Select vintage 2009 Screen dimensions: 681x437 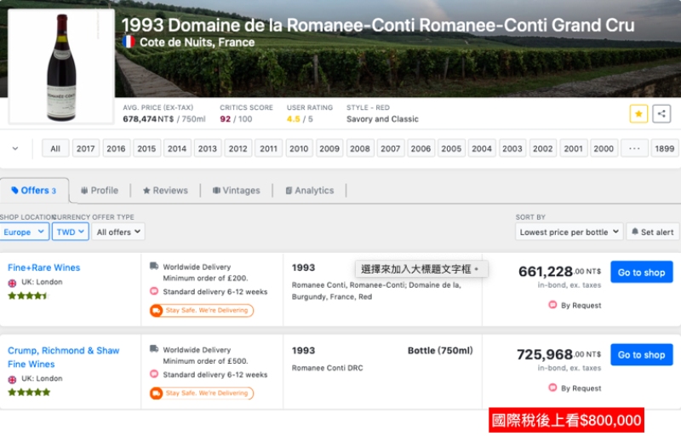[x=329, y=149]
